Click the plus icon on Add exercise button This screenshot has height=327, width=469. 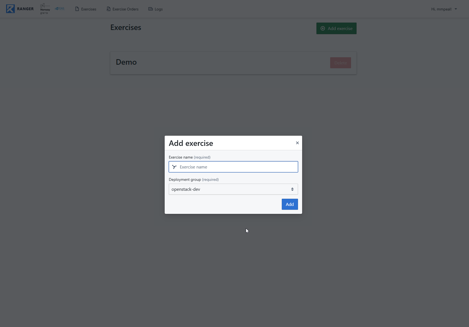click(x=323, y=28)
